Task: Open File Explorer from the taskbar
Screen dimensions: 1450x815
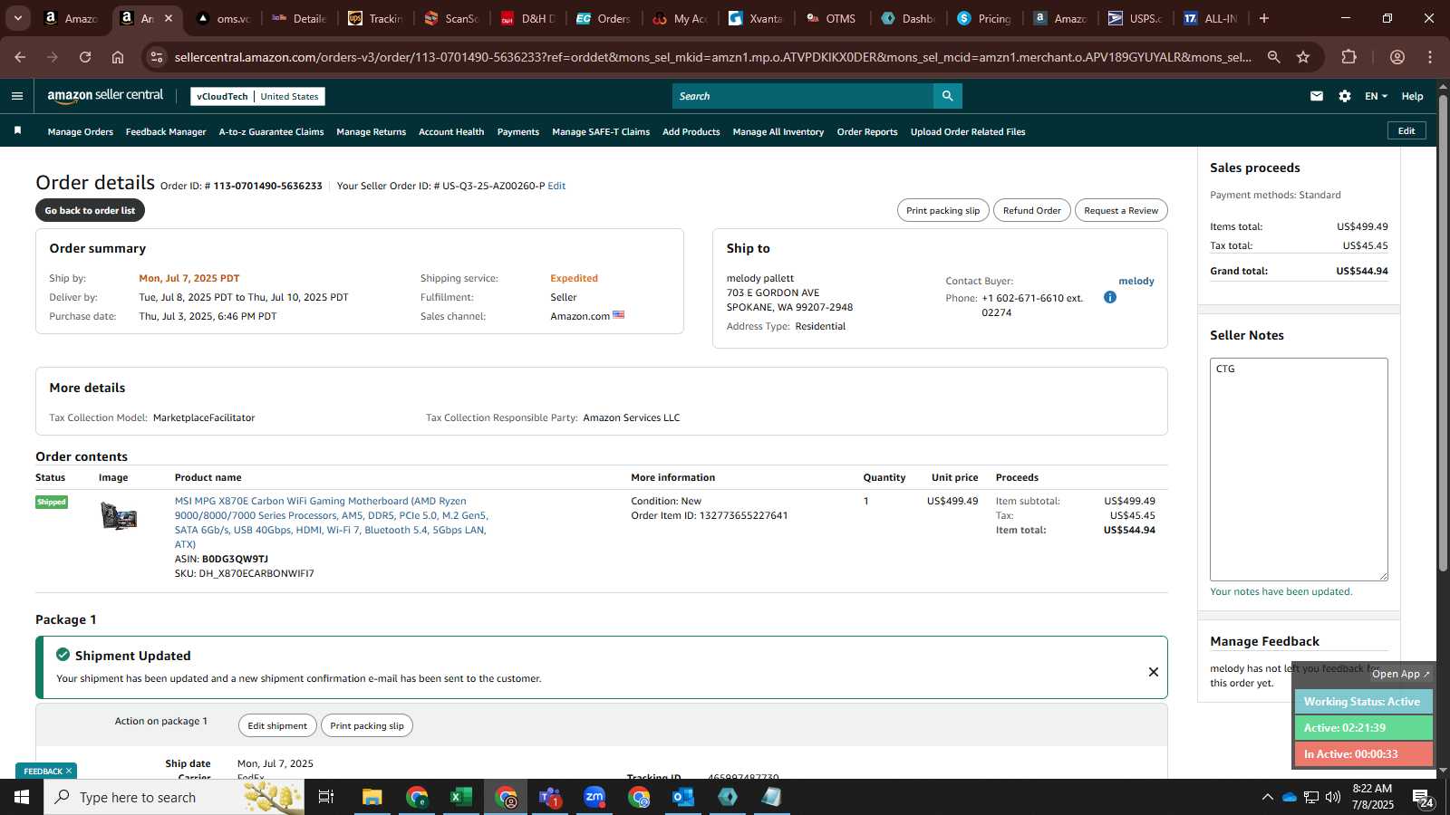Action: tap(372, 797)
